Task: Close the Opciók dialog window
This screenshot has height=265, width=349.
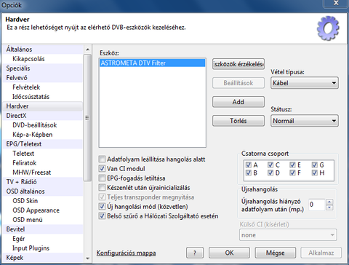Action: click(336, 3)
